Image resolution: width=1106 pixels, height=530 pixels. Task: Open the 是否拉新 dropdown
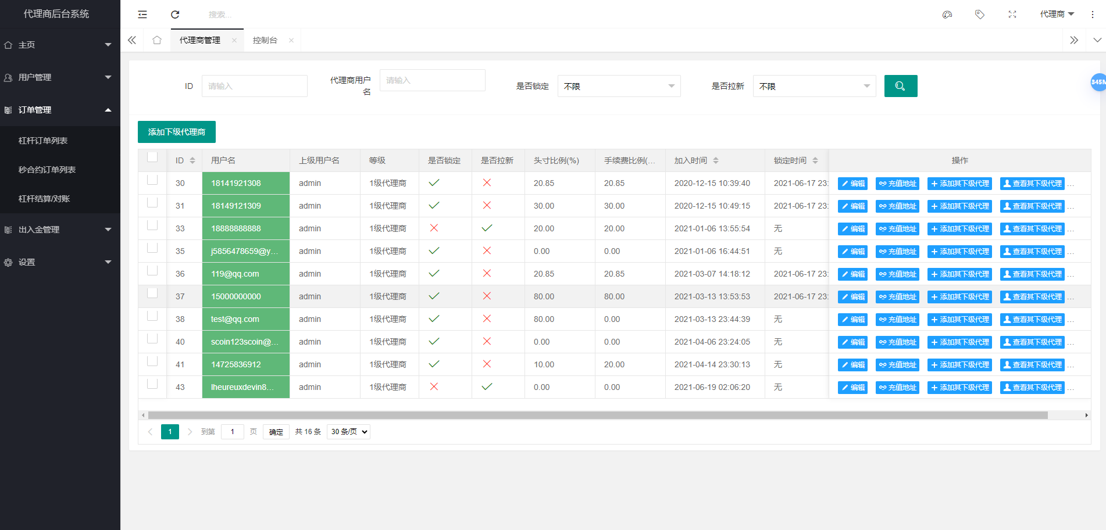814,86
